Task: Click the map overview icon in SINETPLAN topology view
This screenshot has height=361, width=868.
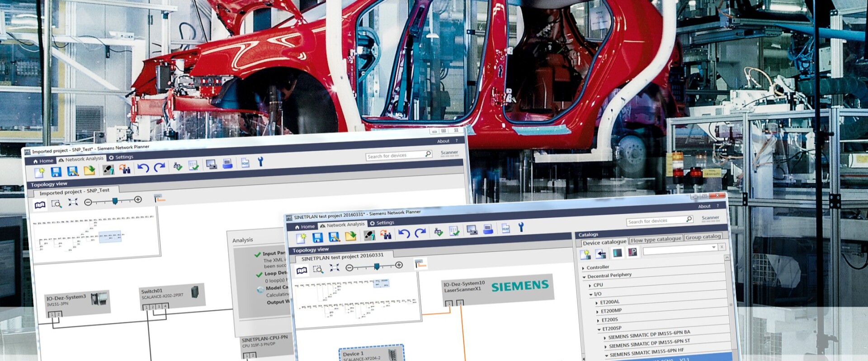Action: click(x=302, y=270)
